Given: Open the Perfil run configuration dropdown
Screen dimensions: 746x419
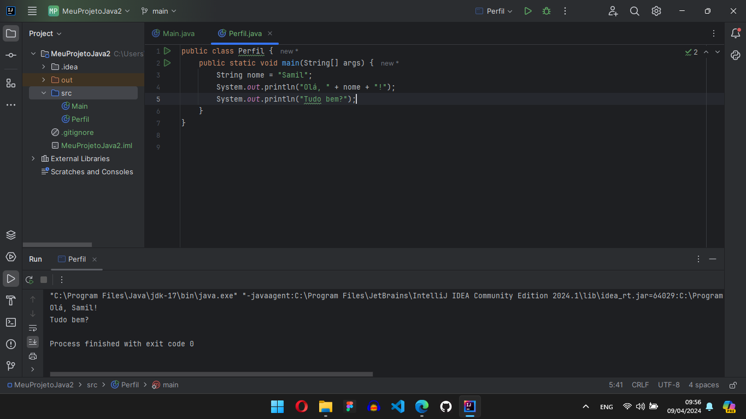Looking at the screenshot, I should [x=494, y=11].
